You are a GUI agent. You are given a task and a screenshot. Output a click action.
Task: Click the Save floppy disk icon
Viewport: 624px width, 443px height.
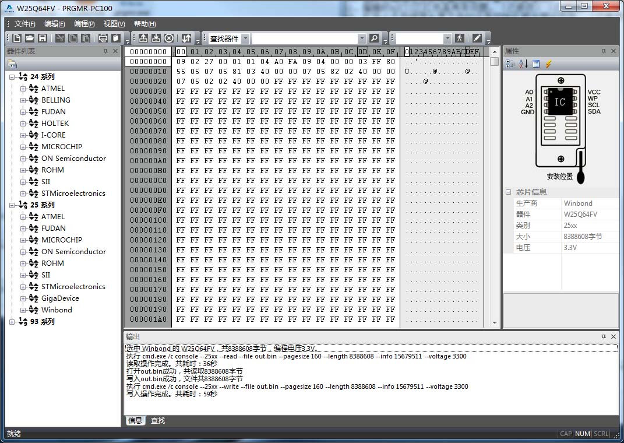[x=42, y=38]
